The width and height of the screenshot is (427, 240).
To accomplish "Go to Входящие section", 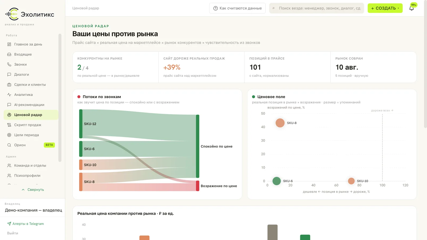I will point(31,54).
